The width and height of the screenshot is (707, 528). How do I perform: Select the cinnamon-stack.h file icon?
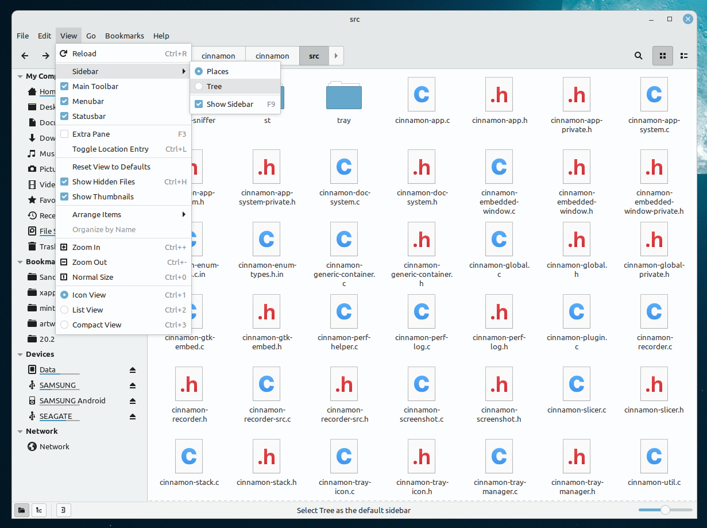tap(266, 456)
